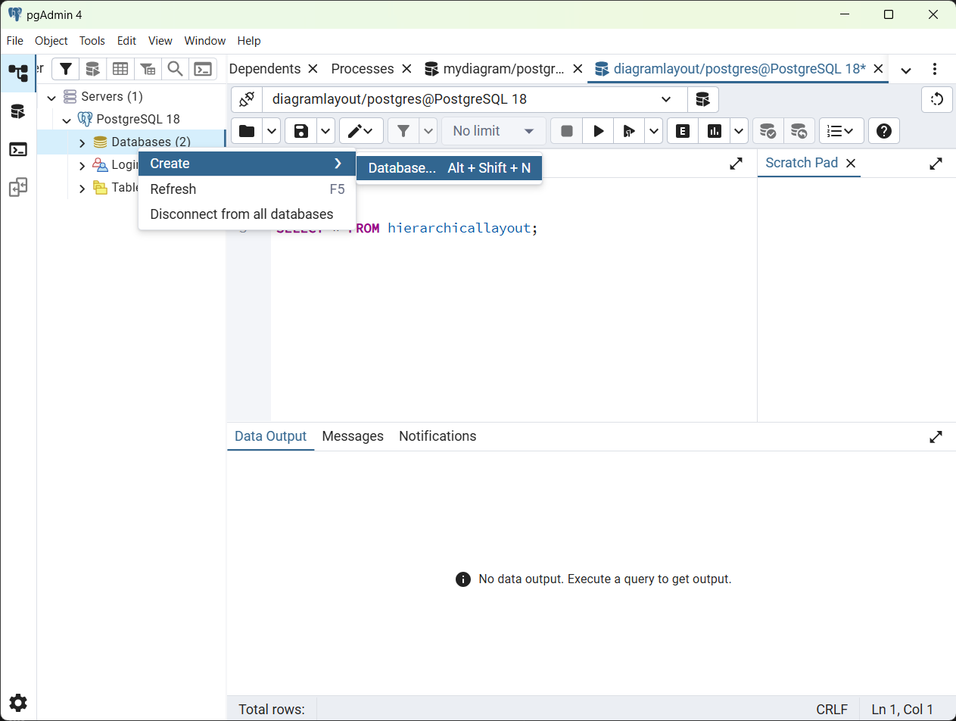The width and height of the screenshot is (956, 721).
Task: Click the reset layout icon at top right
Action: (937, 99)
